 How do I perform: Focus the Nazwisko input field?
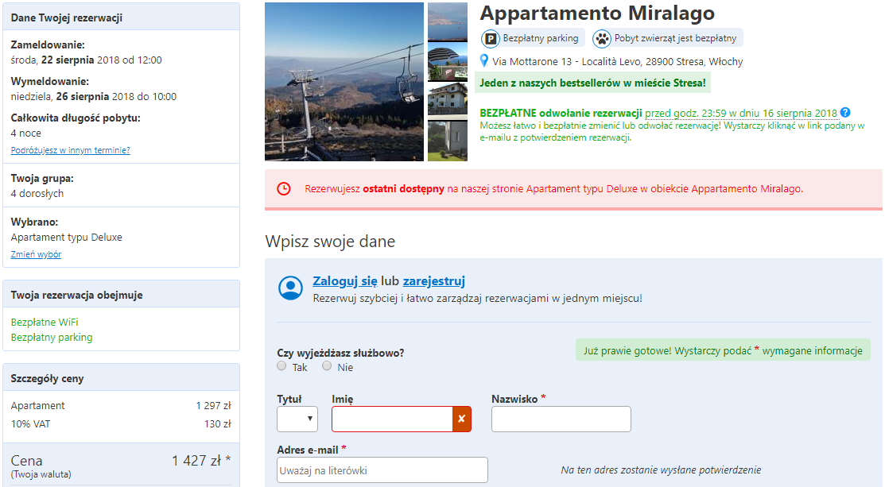[561, 419]
